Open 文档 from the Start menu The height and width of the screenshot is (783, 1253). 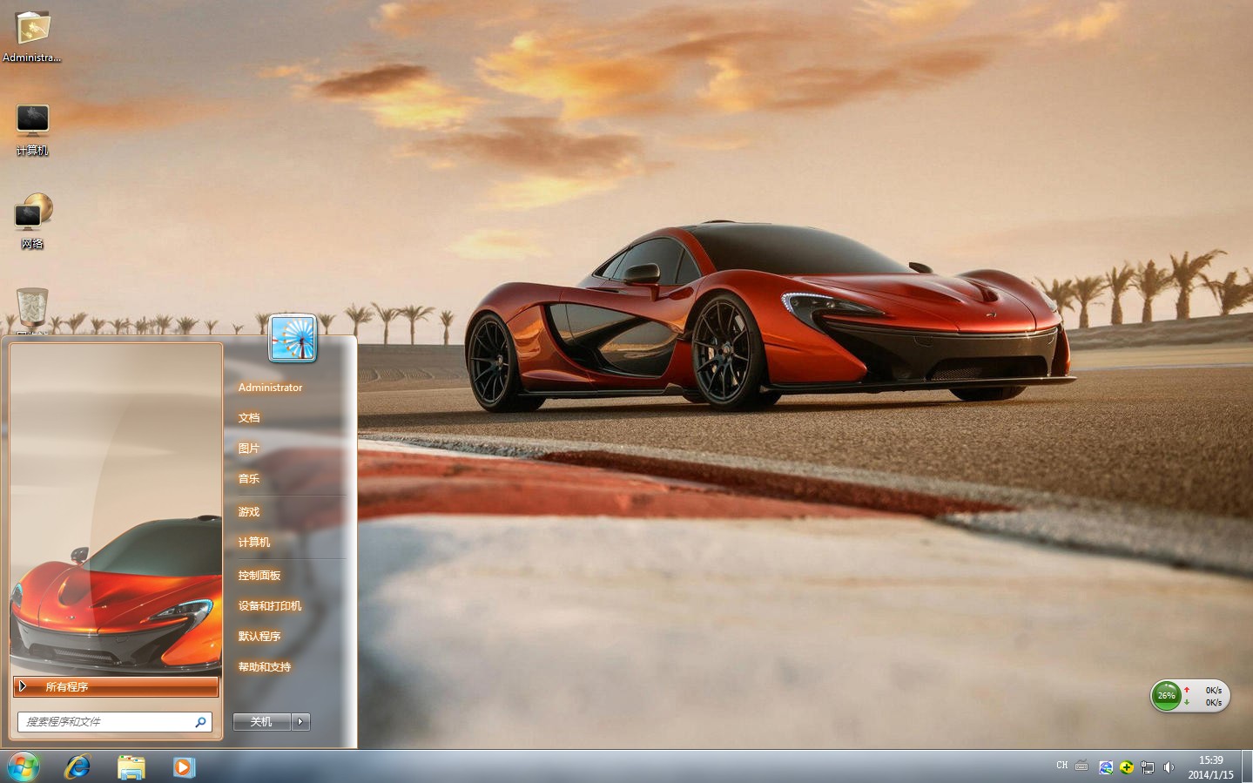[249, 418]
